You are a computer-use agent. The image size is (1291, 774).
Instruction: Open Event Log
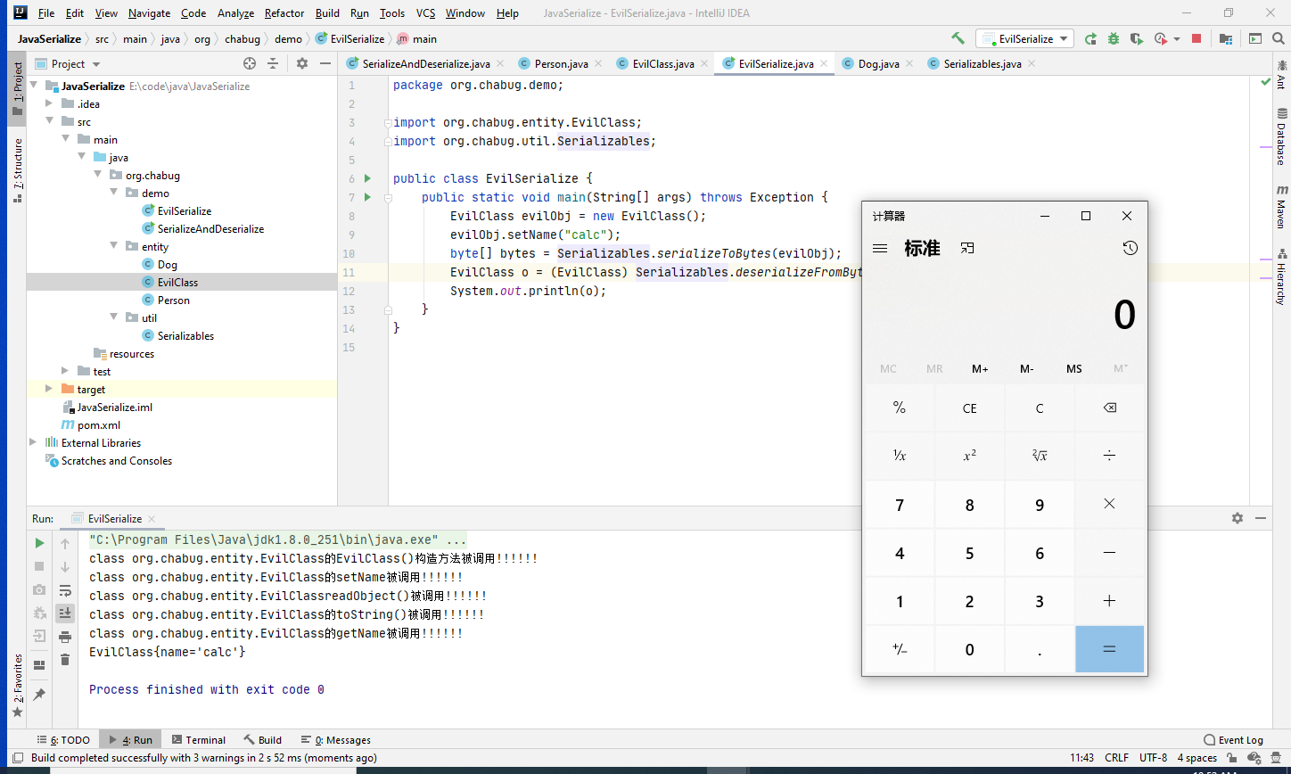pos(1233,740)
